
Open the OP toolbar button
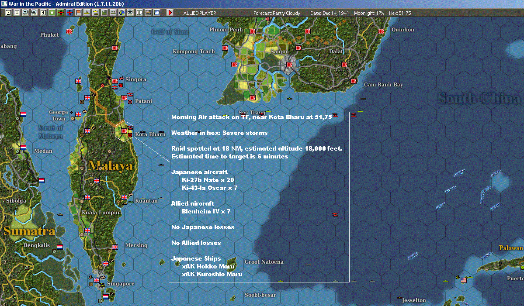(x=139, y=13)
